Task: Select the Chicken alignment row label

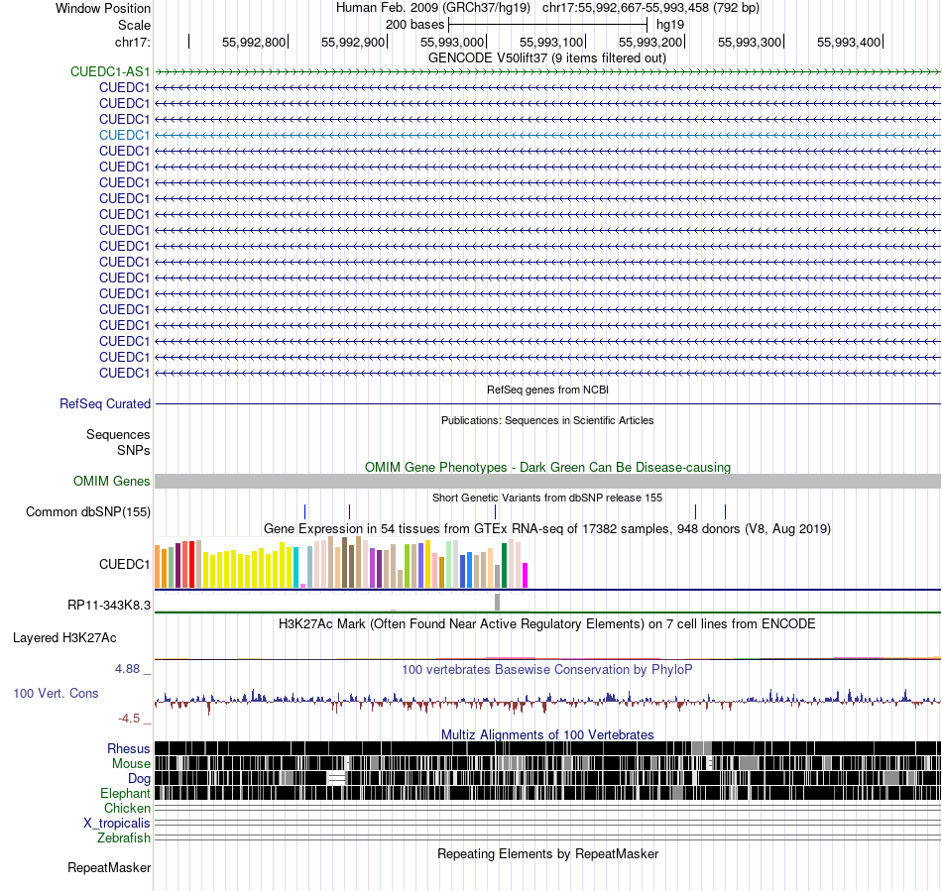Action: (x=127, y=809)
